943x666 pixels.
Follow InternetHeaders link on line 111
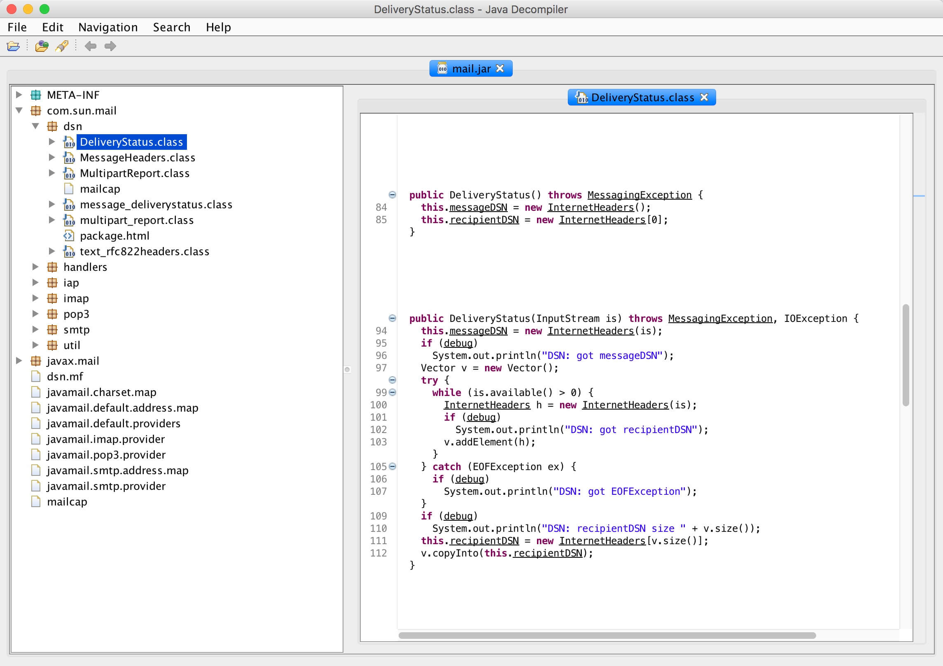[602, 541]
